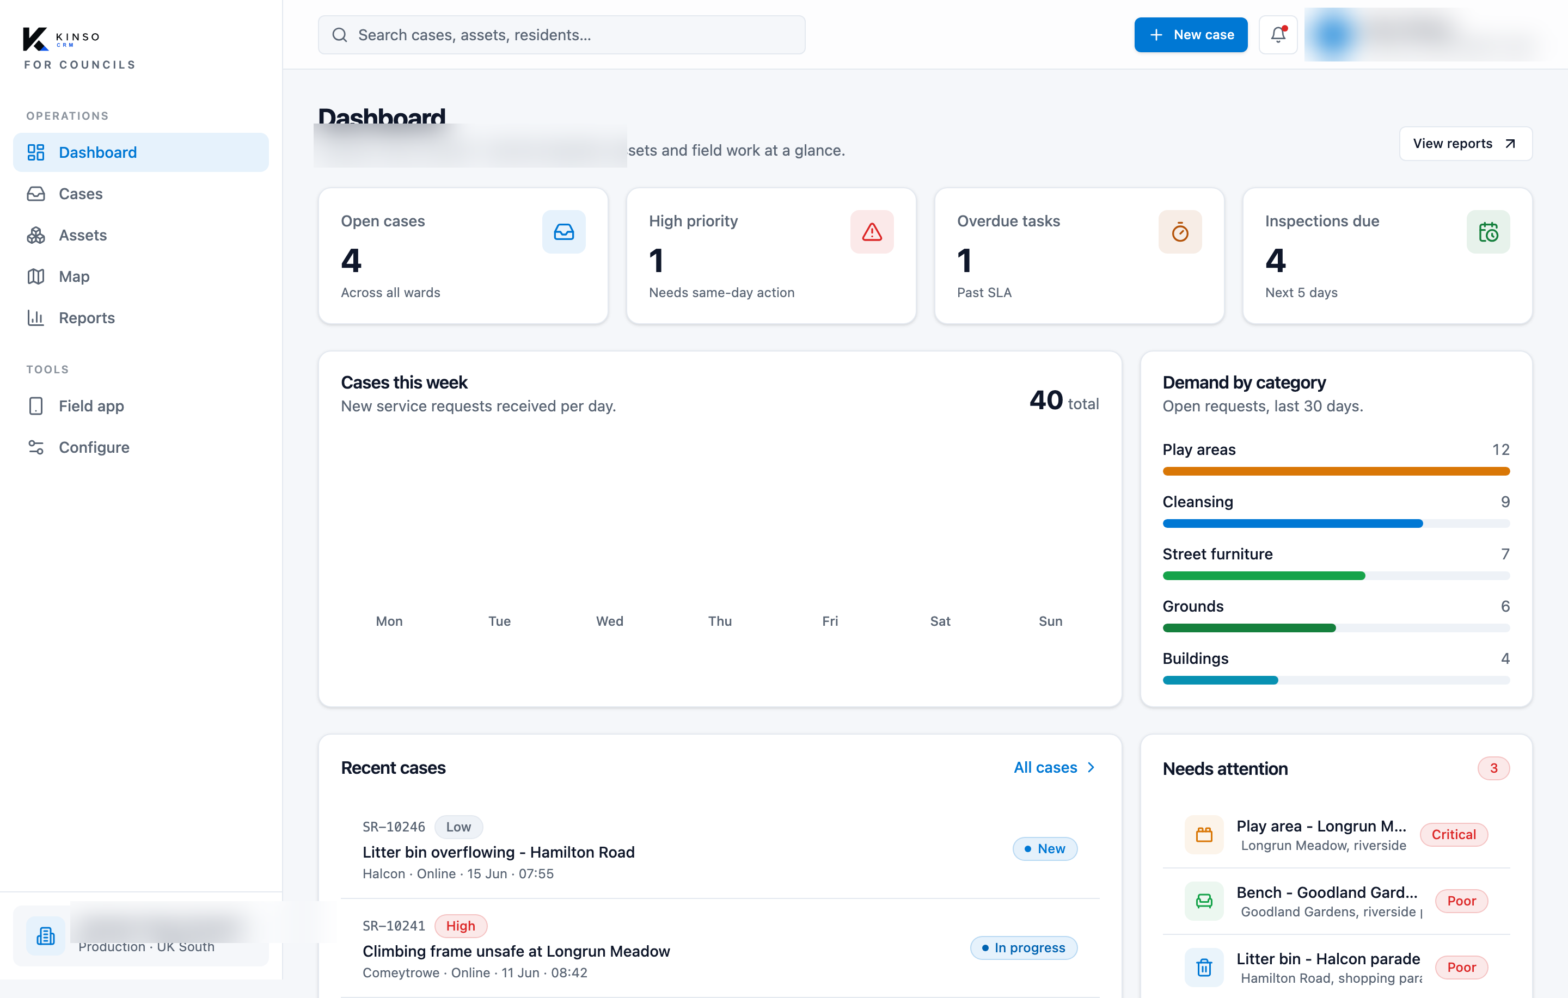The image size is (1568, 998).
Task: Focus the search cases, assets, residents field
Action: pyautogui.click(x=561, y=34)
